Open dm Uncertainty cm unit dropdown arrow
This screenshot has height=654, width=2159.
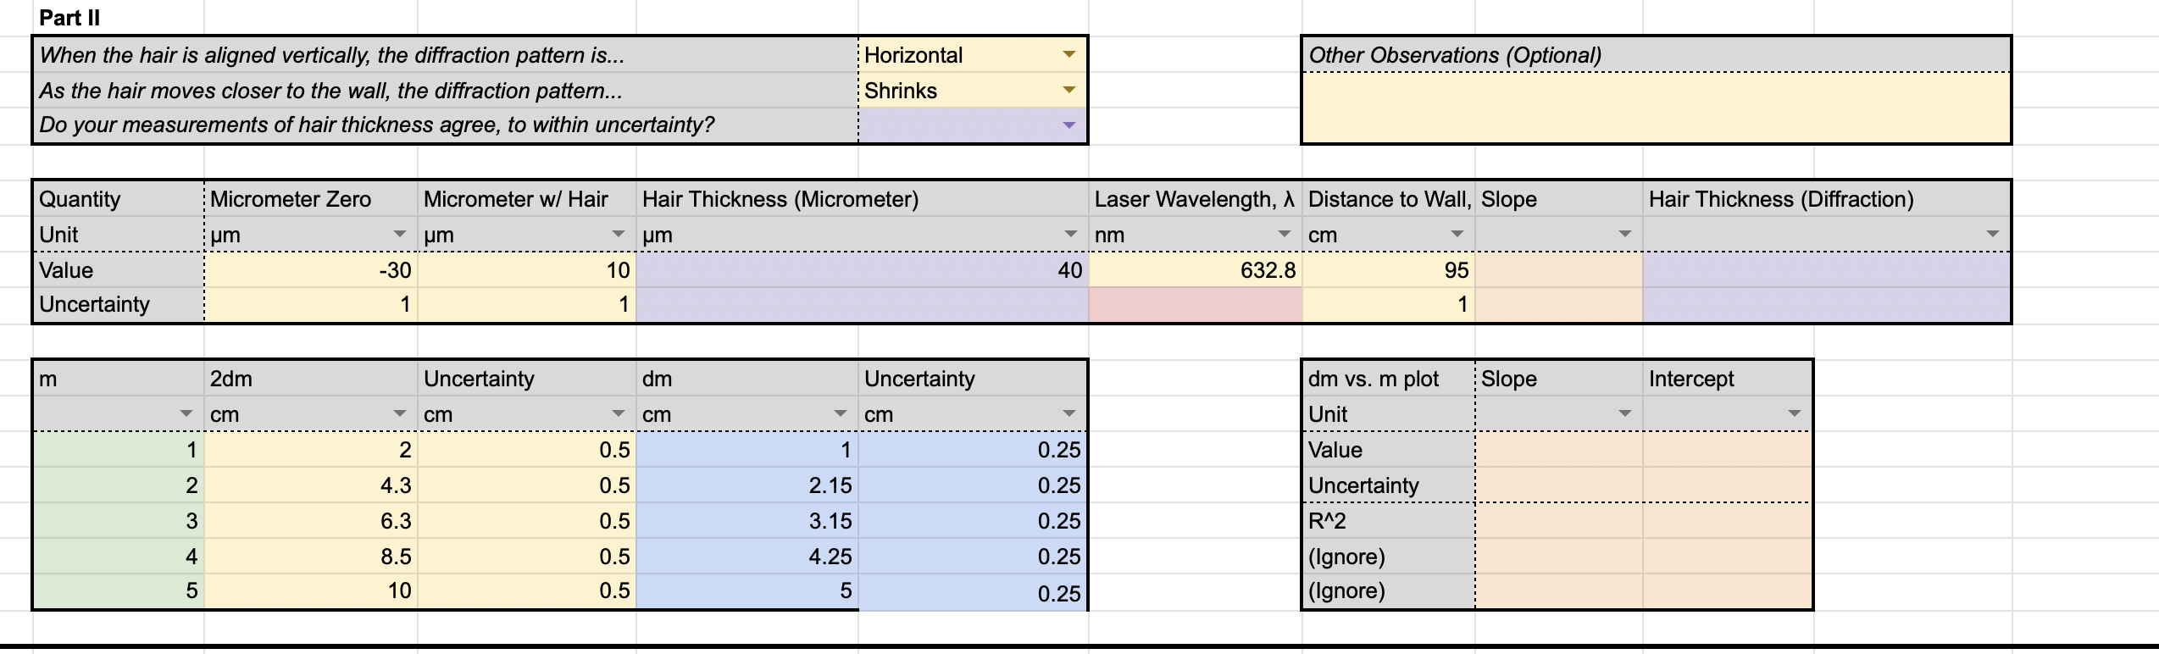point(1068,414)
